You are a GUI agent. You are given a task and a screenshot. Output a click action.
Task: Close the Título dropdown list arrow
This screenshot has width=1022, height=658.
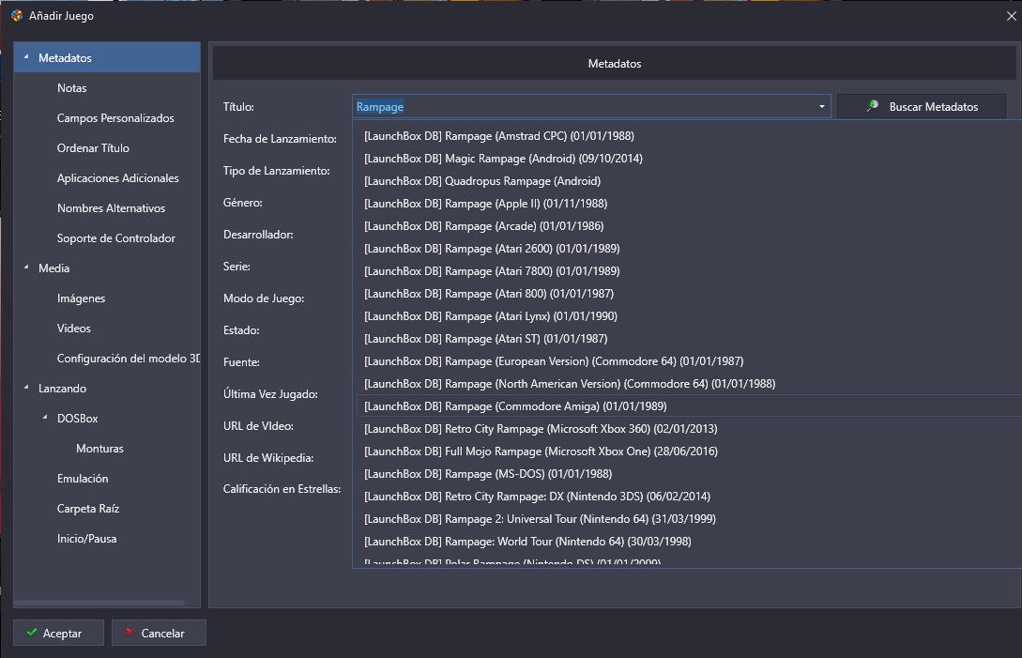(821, 106)
